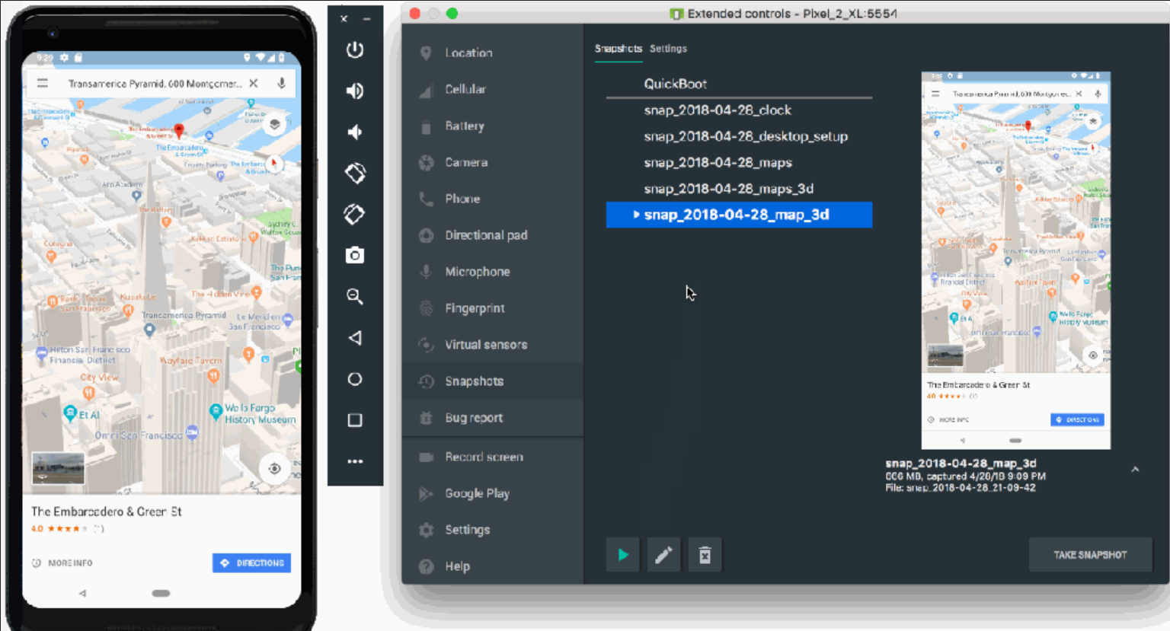Open Settings in the sidebar
Viewport: 1170px width, 631px height.
pos(492,530)
